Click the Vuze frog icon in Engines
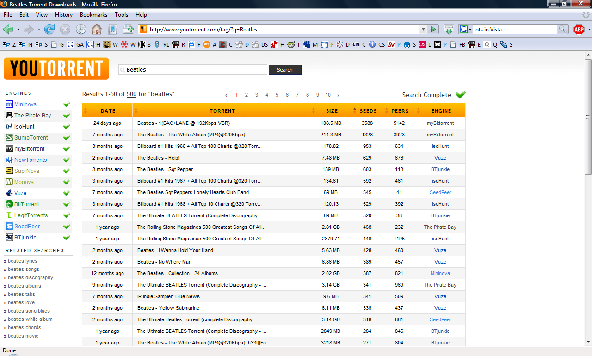 click(9, 193)
